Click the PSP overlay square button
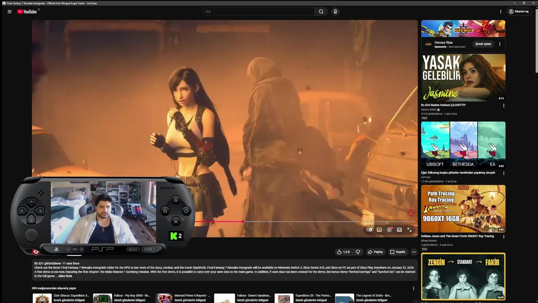 click(165, 211)
